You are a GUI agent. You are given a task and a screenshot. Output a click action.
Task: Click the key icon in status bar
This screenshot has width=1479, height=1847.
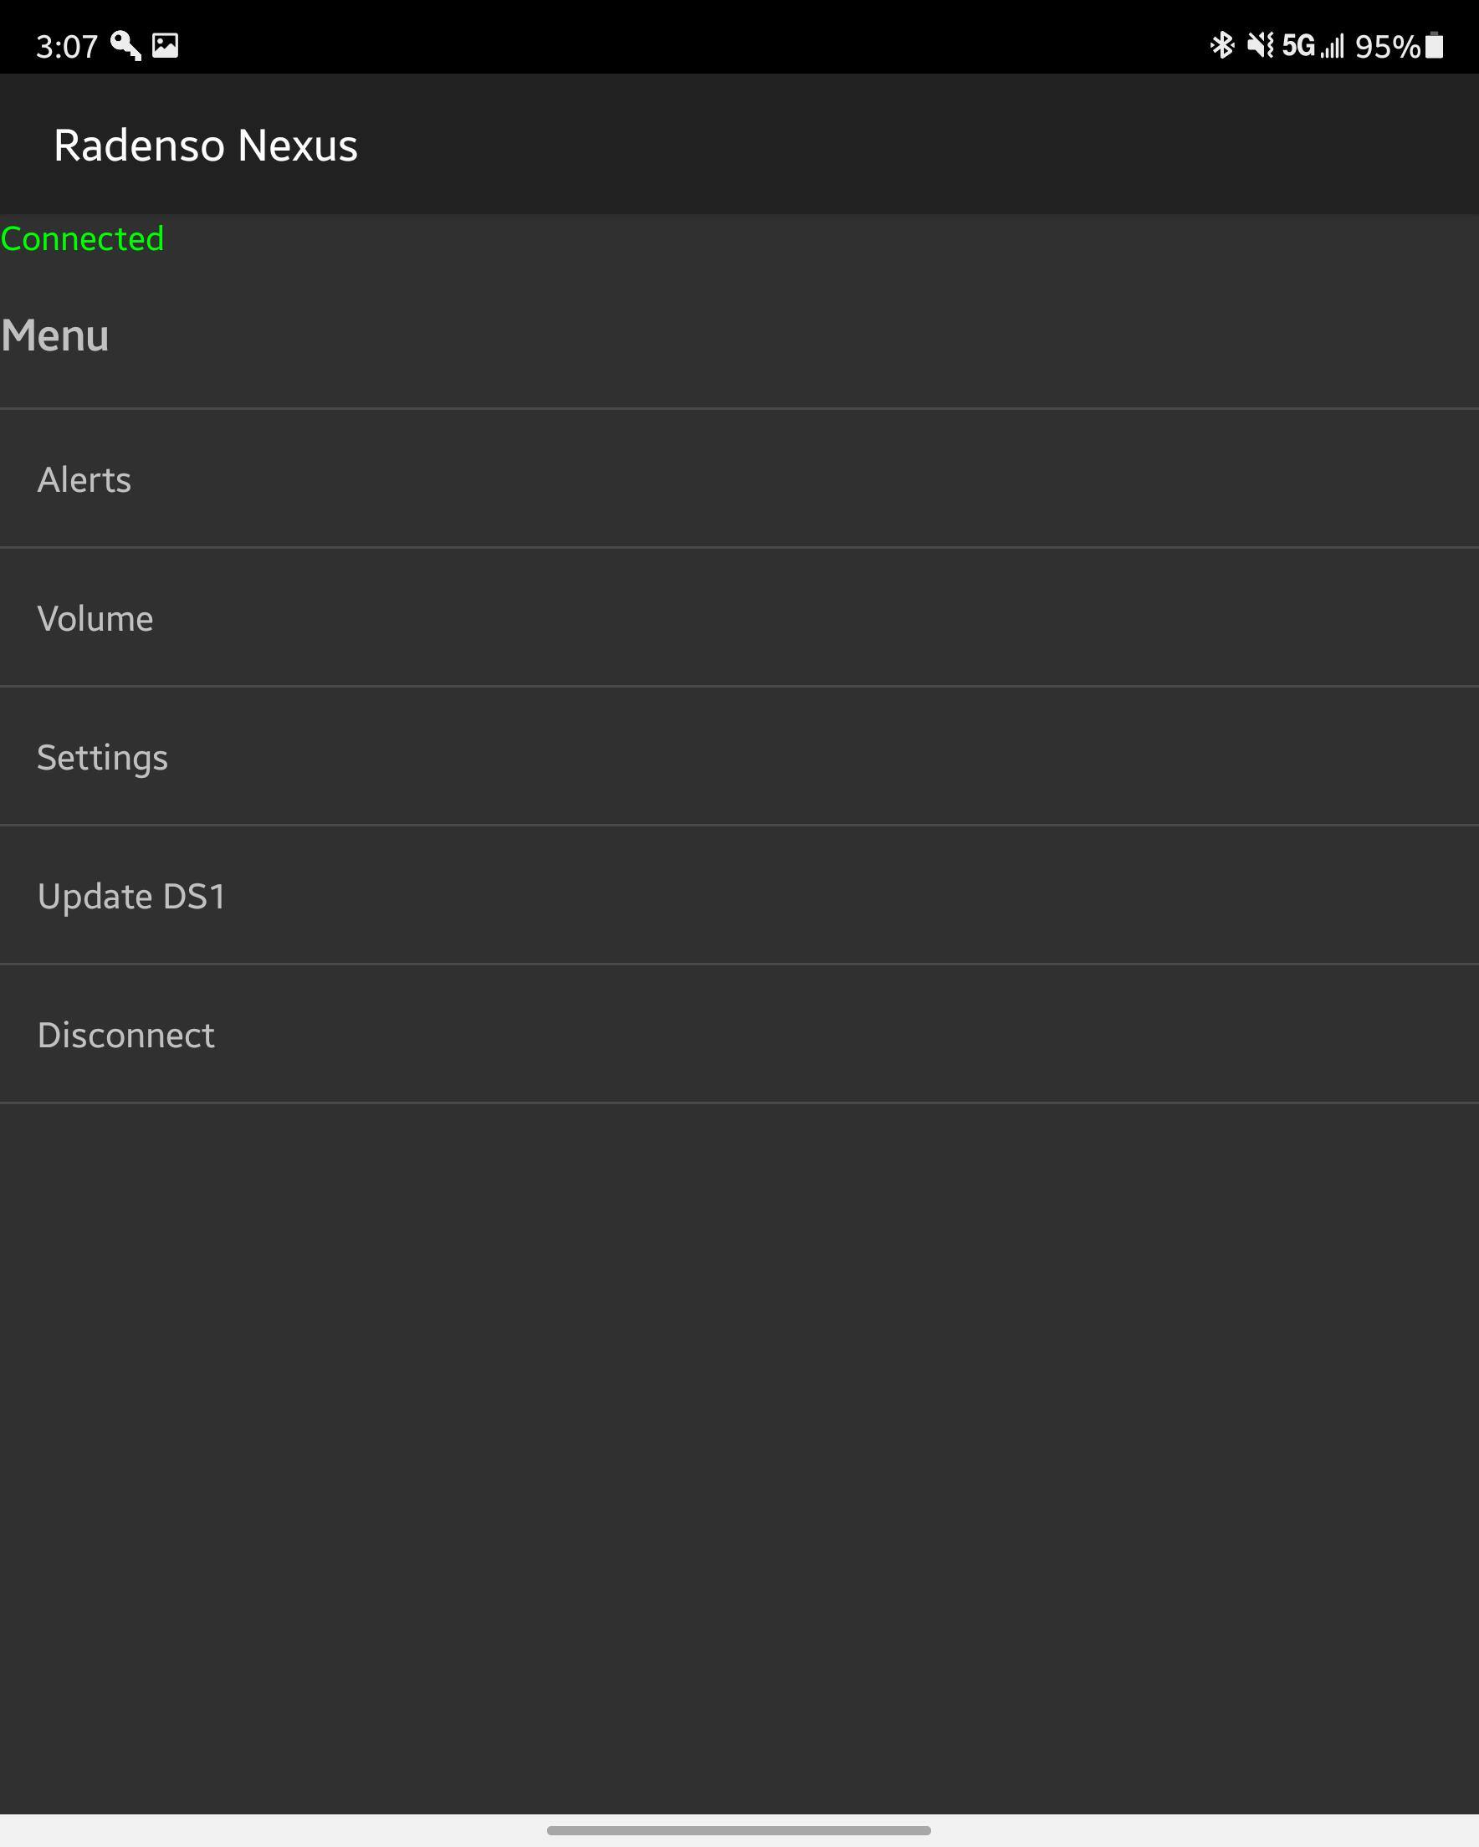[x=127, y=46]
